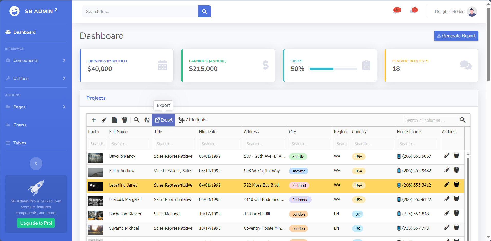The width and height of the screenshot is (491, 241).
Task: Delete the Davolio Nancy row via trash icon
Action: pyautogui.click(x=457, y=156)
